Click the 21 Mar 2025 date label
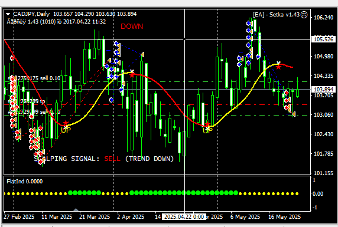 95,216
